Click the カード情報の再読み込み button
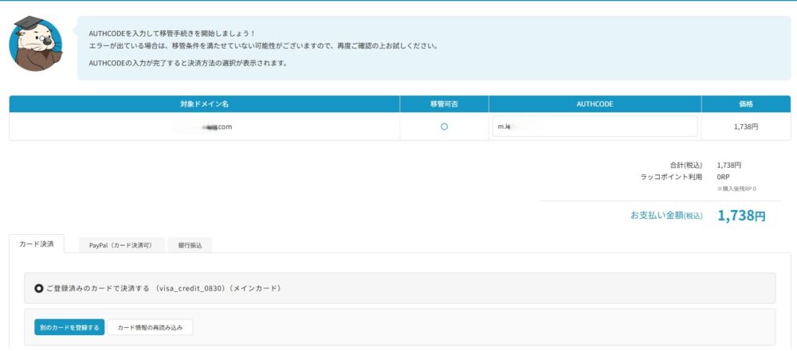 [x=150, y=327]
